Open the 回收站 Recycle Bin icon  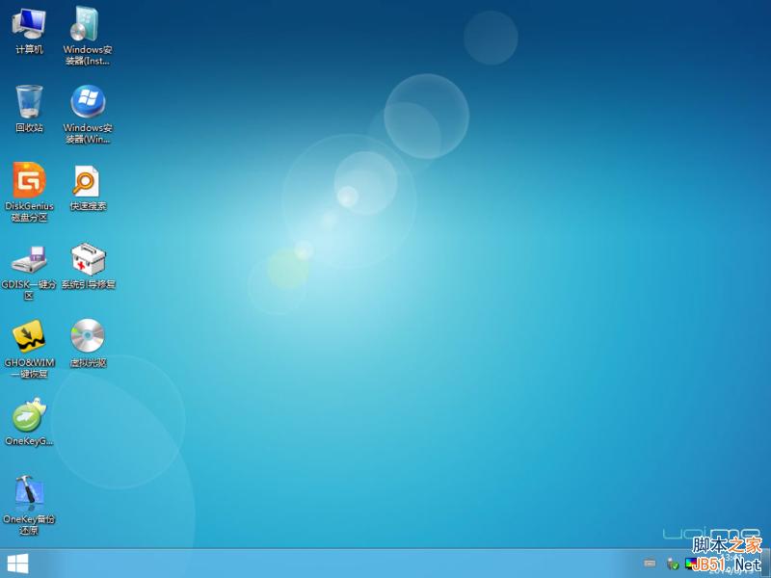click(29, 108)
